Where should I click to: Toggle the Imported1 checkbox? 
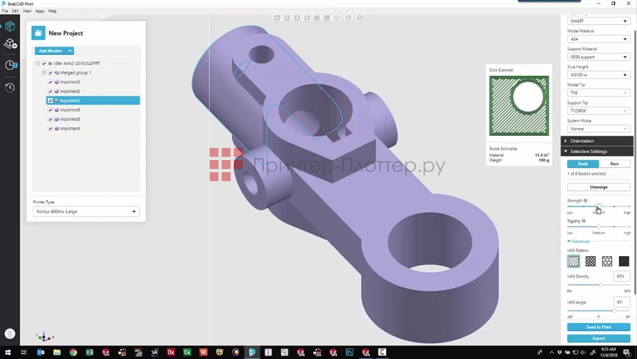[x=50, y=100]
